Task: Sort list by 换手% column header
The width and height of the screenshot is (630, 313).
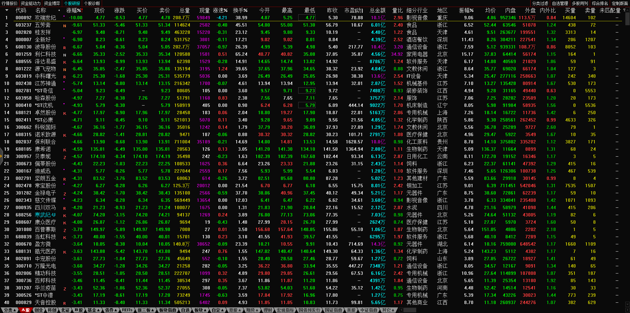Action: click(240, 11)
